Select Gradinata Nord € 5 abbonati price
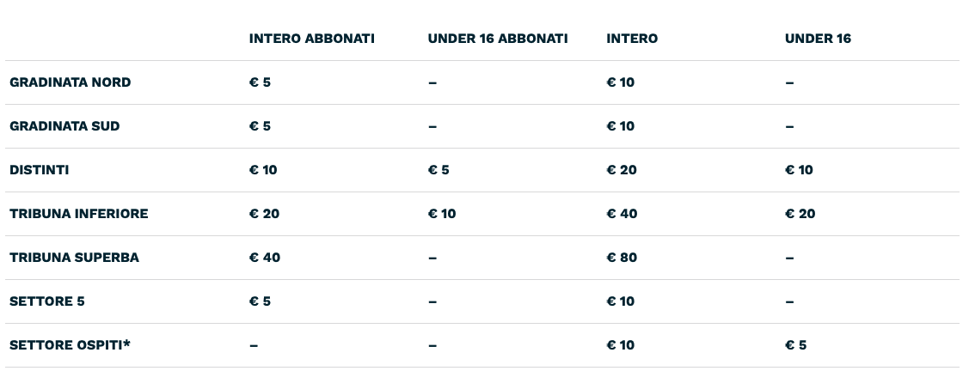This screenshot has width=975, height=371. coord(260,82)
